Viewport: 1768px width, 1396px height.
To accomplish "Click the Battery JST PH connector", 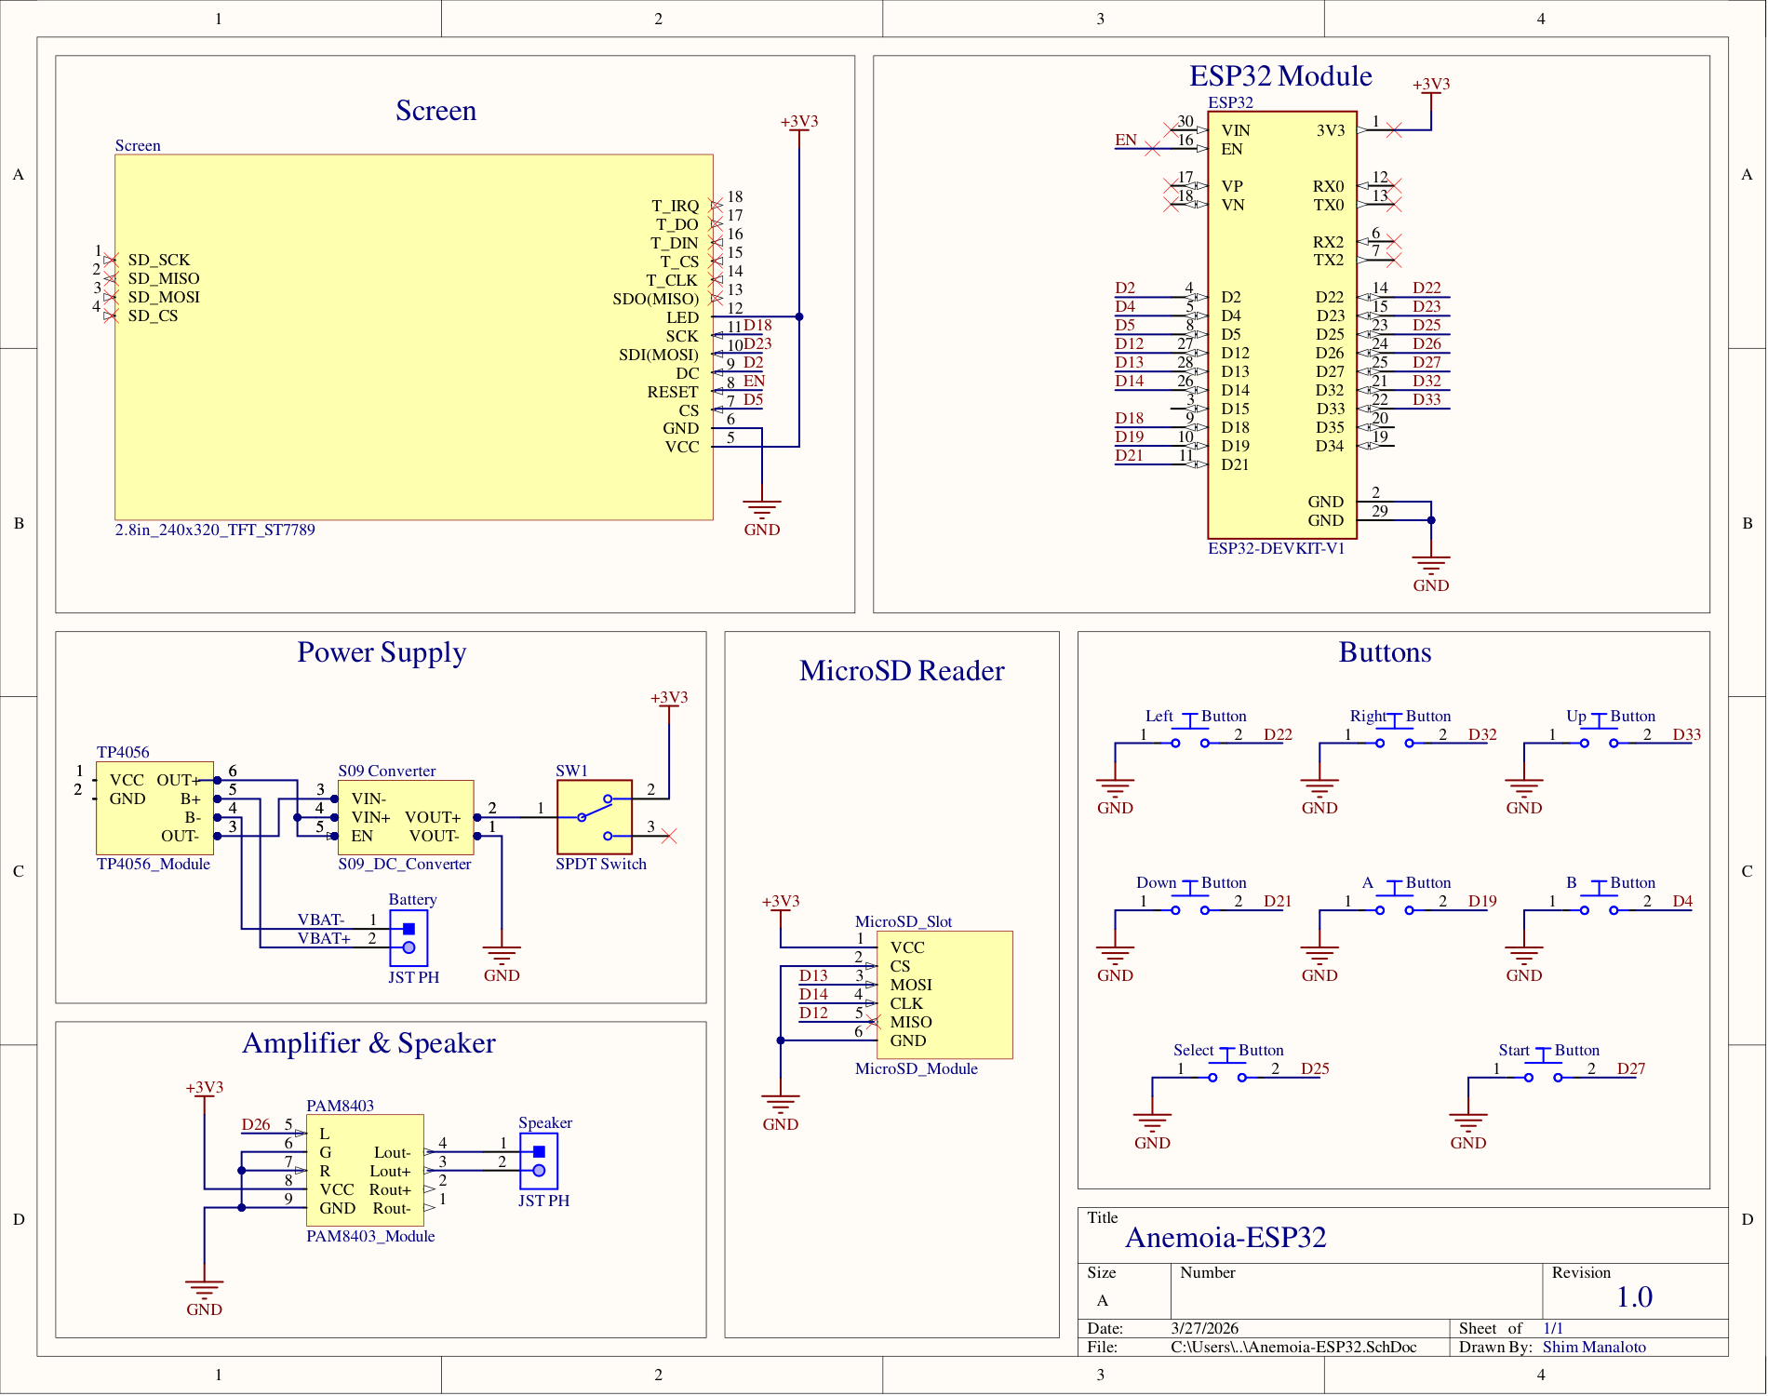I will point(409,938).
